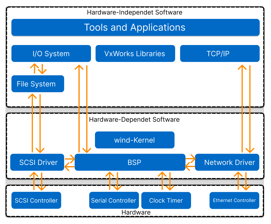
Task: Select the VxWorks Libraries box
Action: [135, 53]
